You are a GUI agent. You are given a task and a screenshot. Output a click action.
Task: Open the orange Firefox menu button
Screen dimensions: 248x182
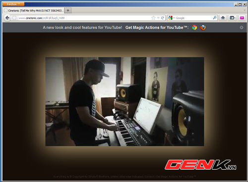(13, 4)
